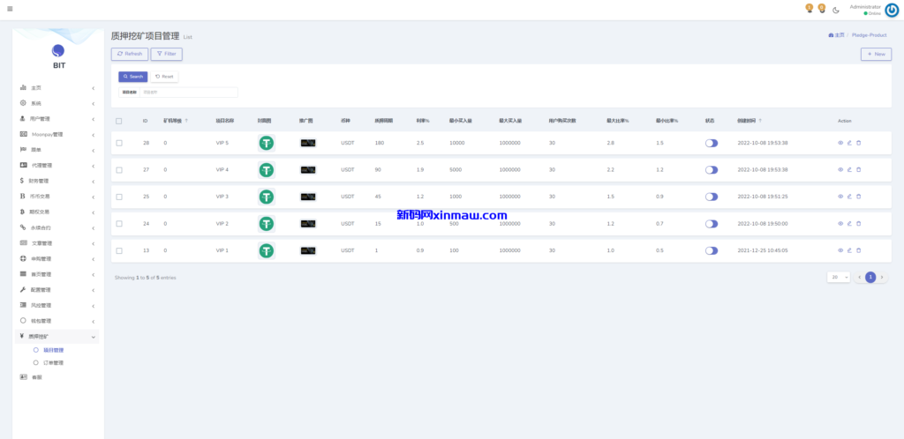Open 订单管理 in the sidebar submenu
904x439 pixels.
(x=53, y=362)
